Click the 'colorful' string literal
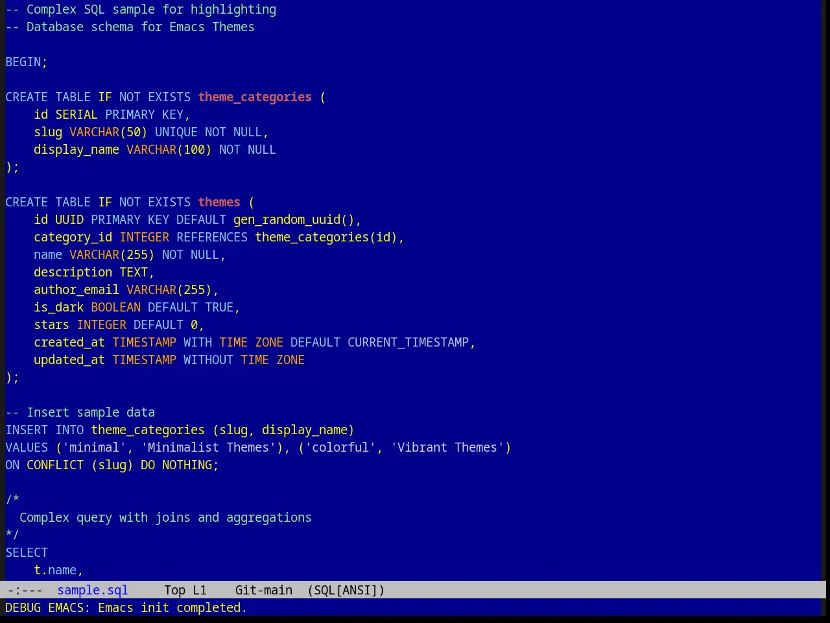The width and height of the screenshot is (830, 623). tap(340, 447)
